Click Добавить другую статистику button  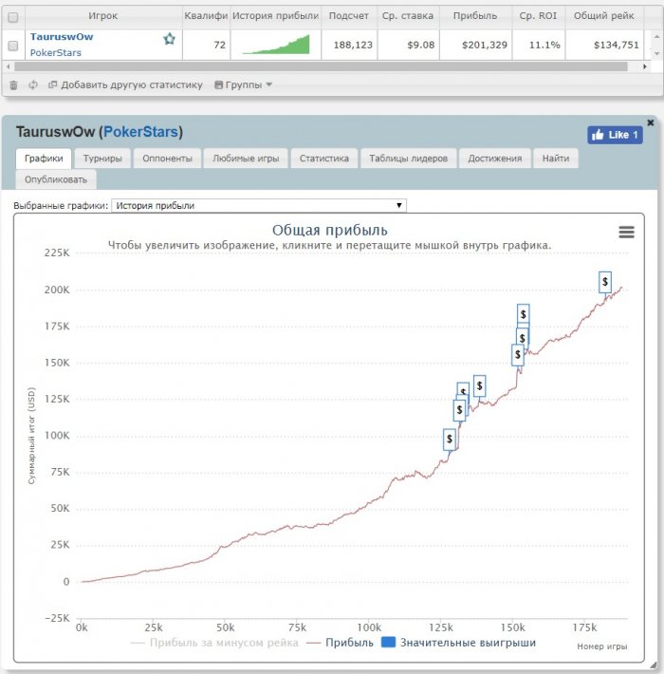(x=125, y=84)
